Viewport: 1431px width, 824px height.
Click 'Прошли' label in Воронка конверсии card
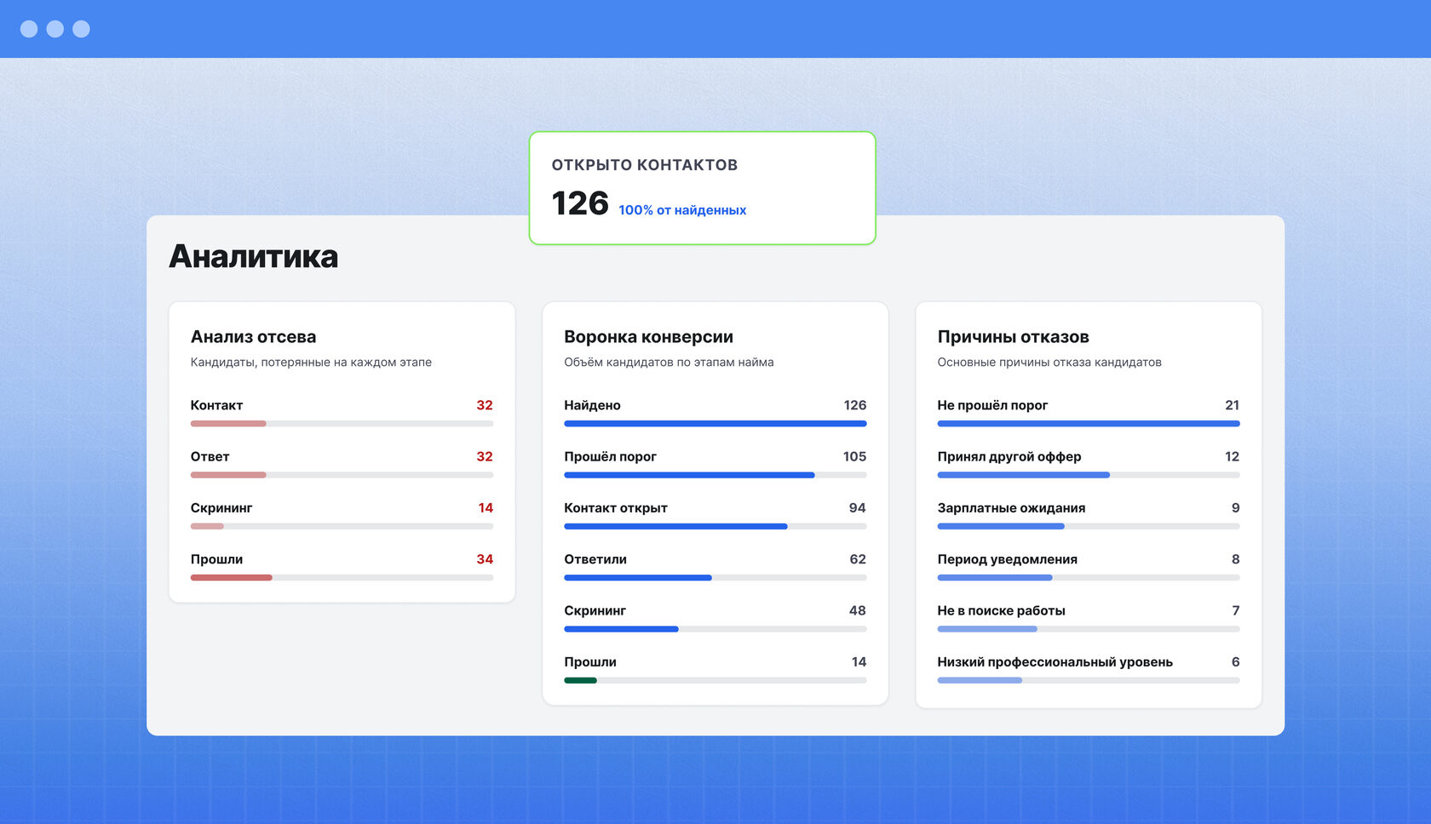[590, 661]
